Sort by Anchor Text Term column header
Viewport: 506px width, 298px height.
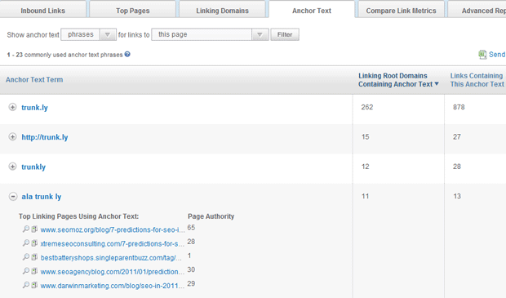(x=34, y=80)
